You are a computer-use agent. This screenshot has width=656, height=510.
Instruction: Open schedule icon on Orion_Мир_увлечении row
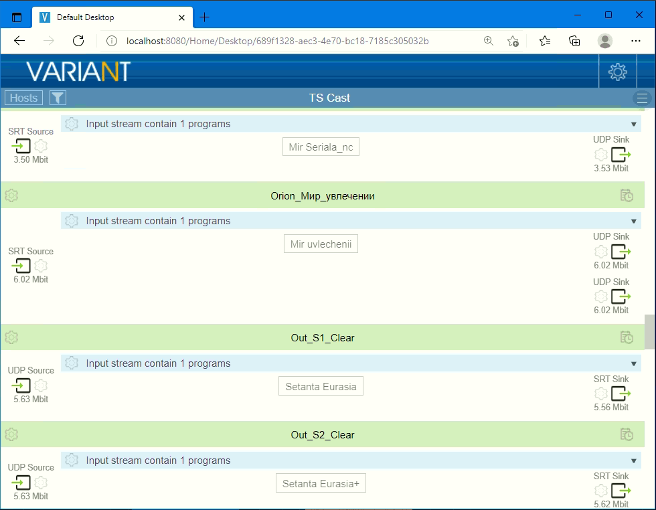click(627, 195)
